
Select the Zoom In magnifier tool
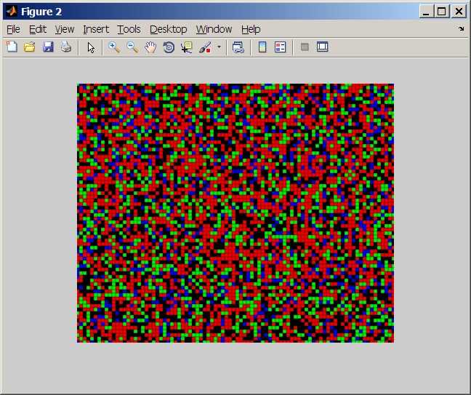click(x=114, y=47)
